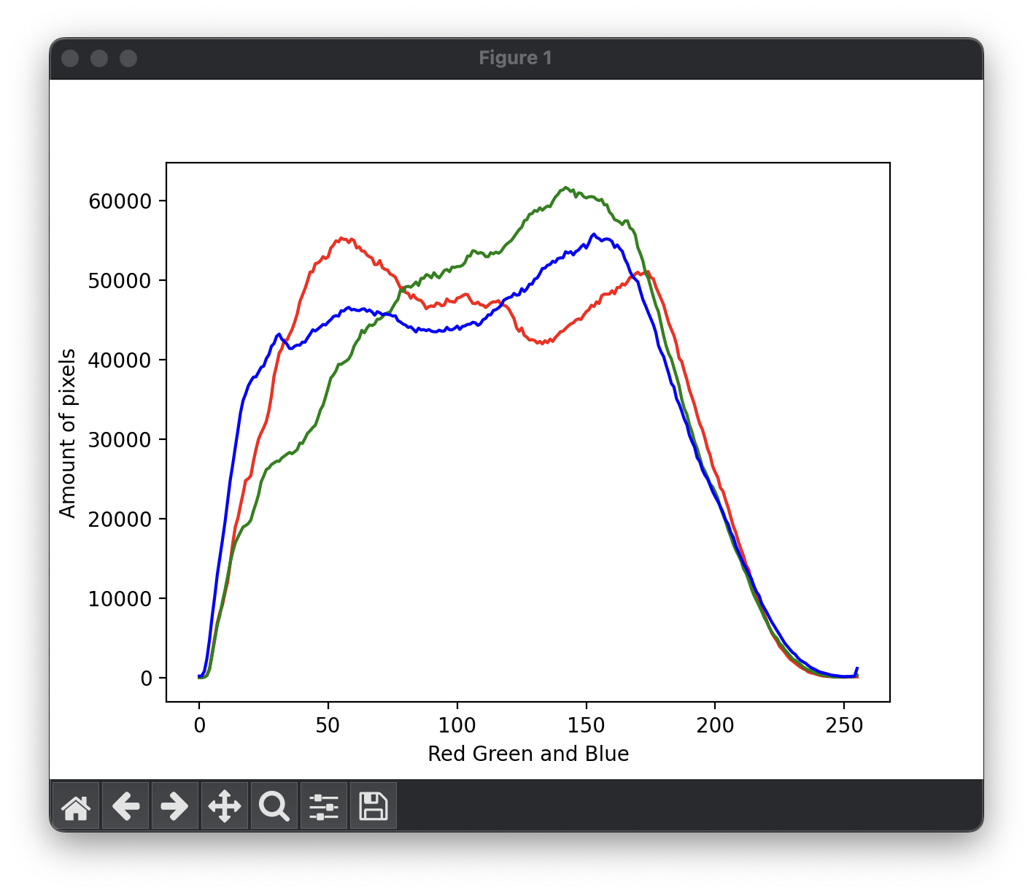Click the window close button
The height and width of the screenshot is (893, 1033).
pos(70,58)
